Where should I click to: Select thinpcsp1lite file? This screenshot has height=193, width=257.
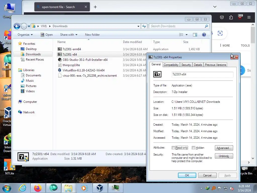[71, 65]
